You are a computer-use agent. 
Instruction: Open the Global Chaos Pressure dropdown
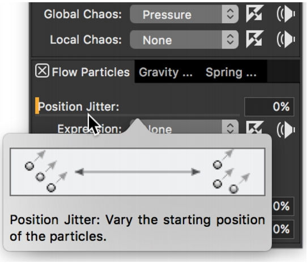pyautogui.click(x=184, y=14)
